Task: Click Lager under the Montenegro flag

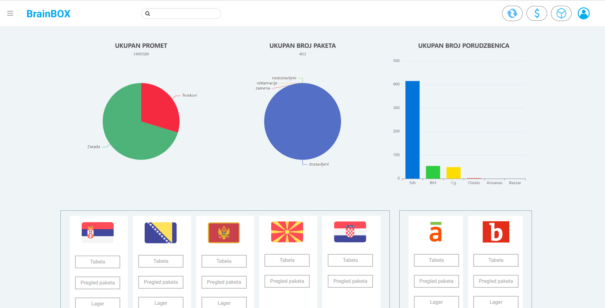Action: click(224, 303)
